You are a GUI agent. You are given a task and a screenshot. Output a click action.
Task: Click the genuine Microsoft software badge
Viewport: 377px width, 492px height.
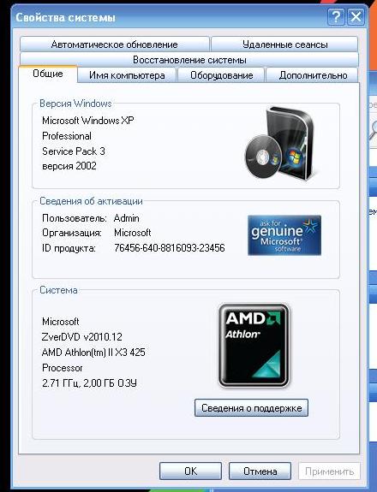click(x=284, y=235)
